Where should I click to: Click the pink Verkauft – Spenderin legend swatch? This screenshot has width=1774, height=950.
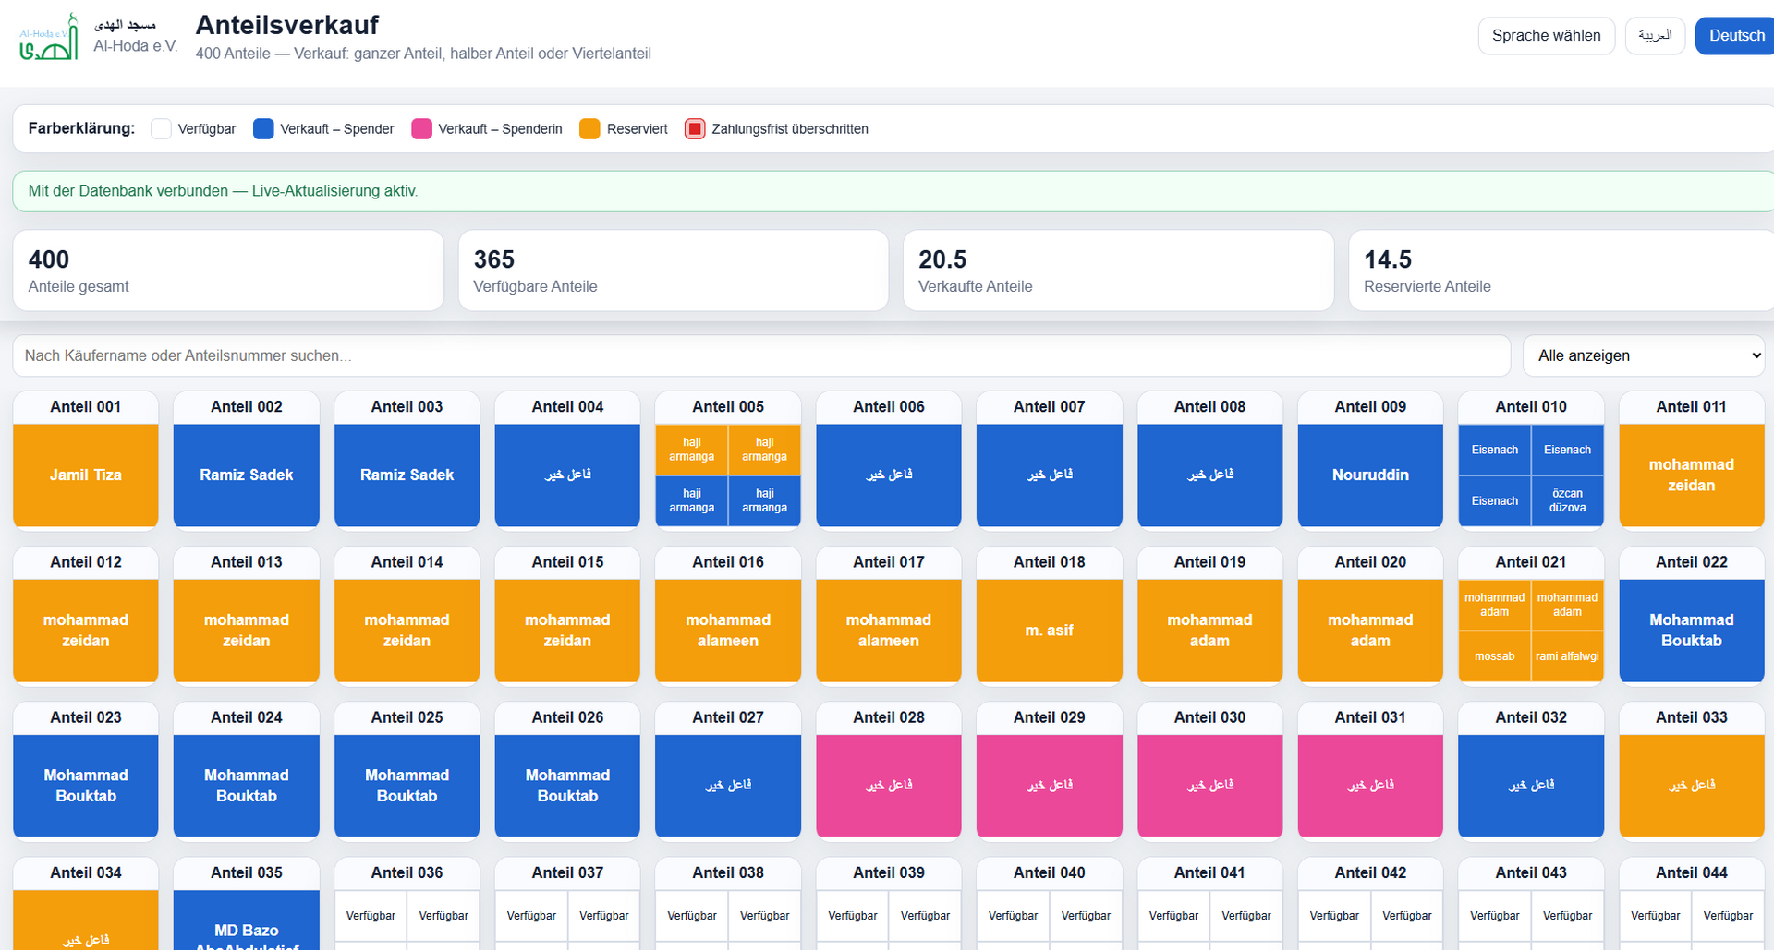click(x=421, y=129)
